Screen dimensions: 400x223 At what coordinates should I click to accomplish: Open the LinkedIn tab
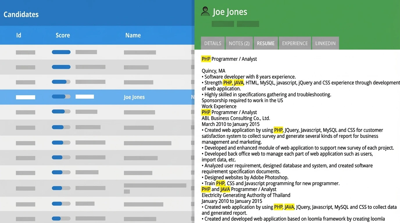click(325, 43)
